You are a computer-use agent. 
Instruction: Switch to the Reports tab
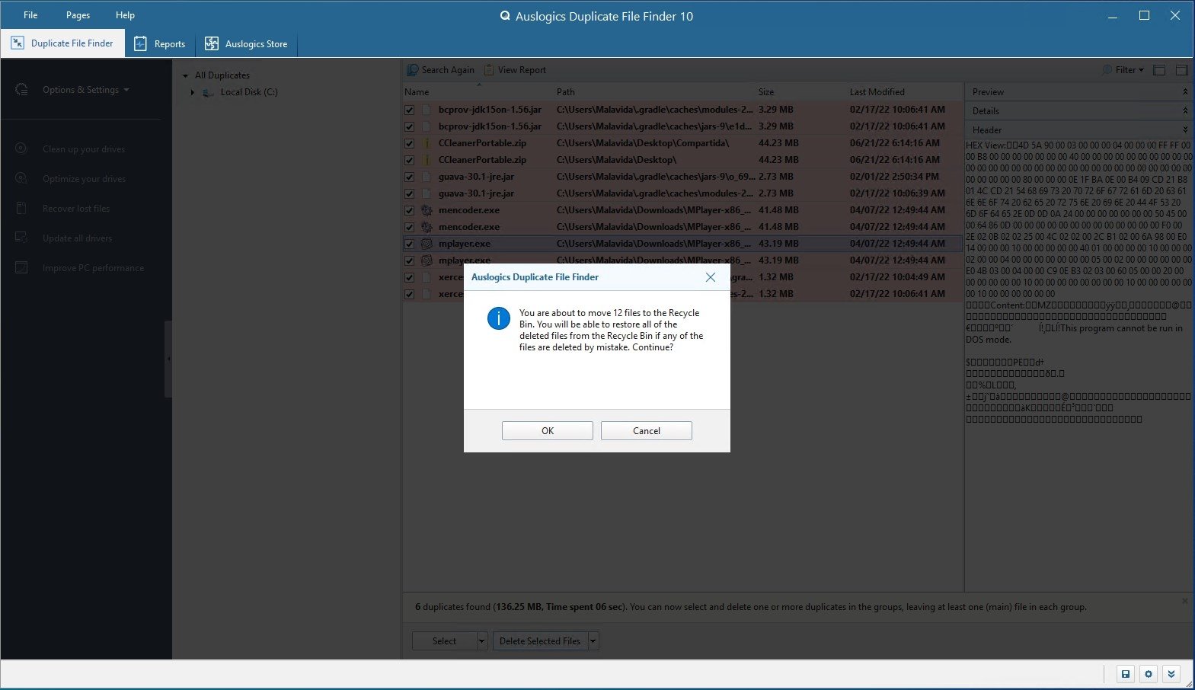click(x=160, y=43)
